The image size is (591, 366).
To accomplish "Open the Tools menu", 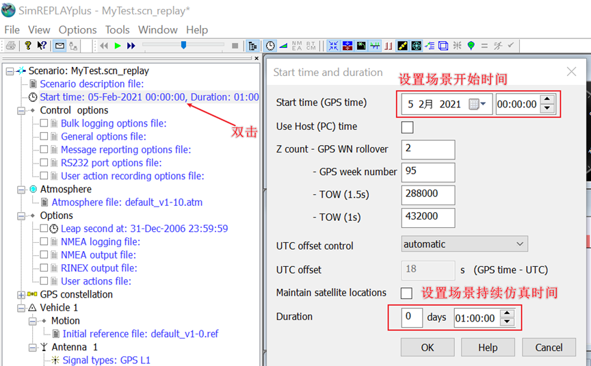I will click(117, 29).
